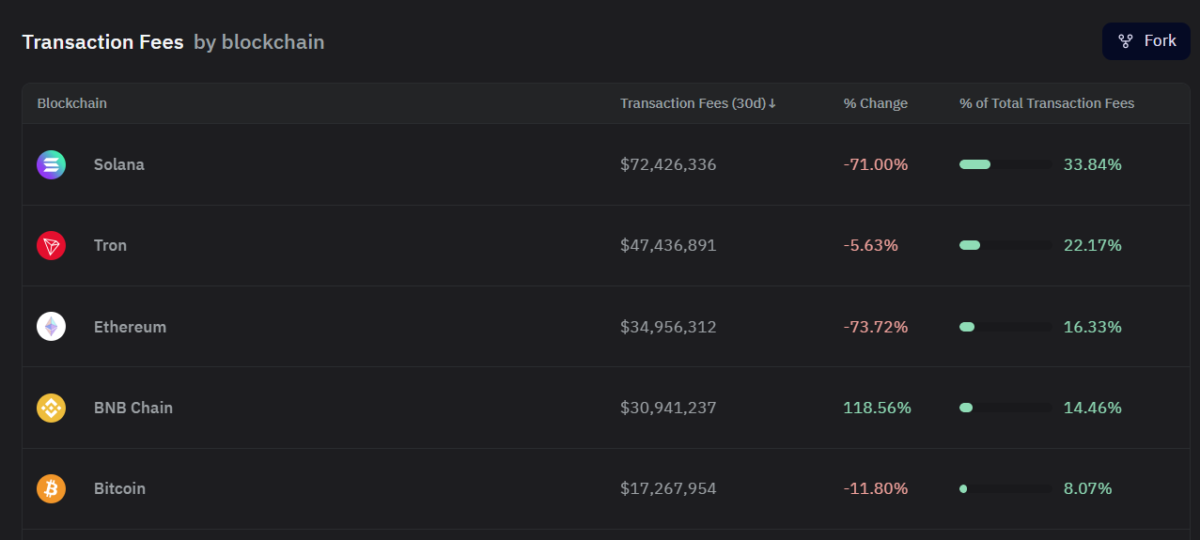Click the 16.33% share value

[1093, 327]
